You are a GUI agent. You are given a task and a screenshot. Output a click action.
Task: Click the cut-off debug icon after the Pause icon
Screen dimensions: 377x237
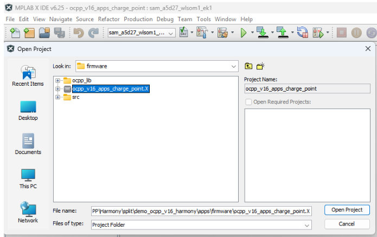tap(372, 33)
